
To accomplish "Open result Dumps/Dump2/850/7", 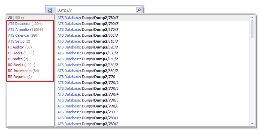I will [153, 65].
